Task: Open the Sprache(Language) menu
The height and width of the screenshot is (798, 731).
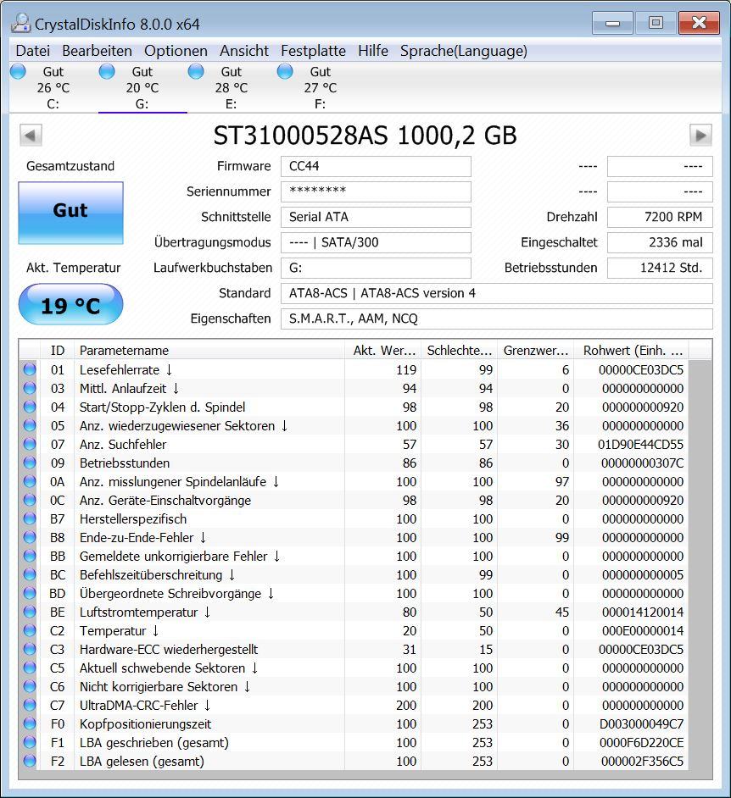Action: 464,51
